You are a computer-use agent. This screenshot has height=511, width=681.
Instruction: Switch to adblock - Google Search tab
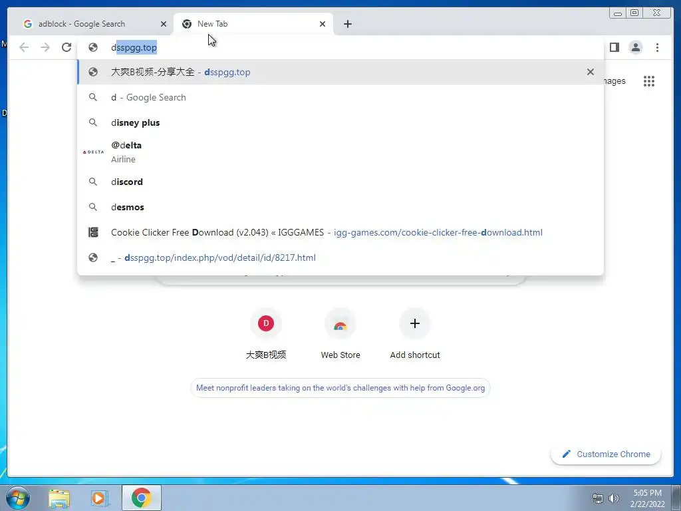click(x=90, y=24)
